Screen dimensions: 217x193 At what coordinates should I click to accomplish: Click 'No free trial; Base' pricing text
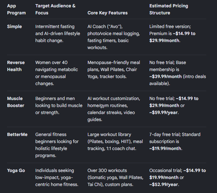168,62
